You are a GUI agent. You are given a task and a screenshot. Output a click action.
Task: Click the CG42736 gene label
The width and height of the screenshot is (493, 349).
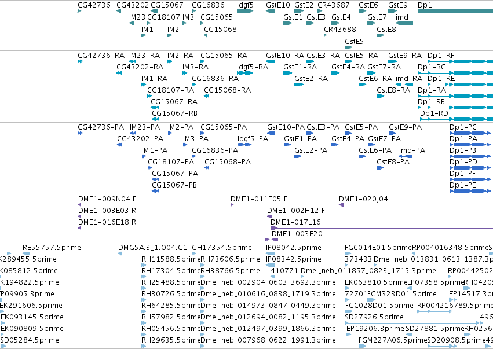94,5
